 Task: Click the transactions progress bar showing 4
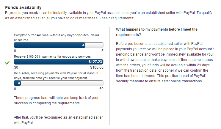[x=59, y=45]
